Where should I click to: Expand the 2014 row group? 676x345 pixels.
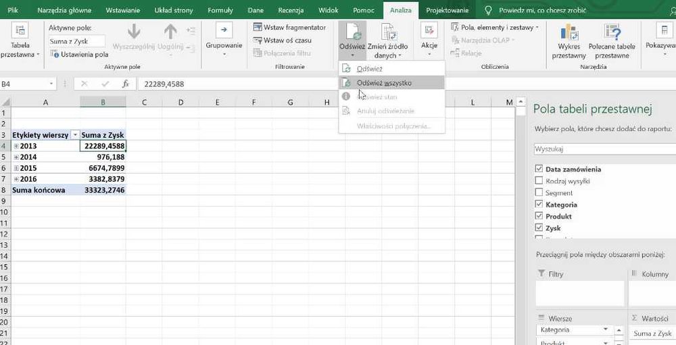16,157
